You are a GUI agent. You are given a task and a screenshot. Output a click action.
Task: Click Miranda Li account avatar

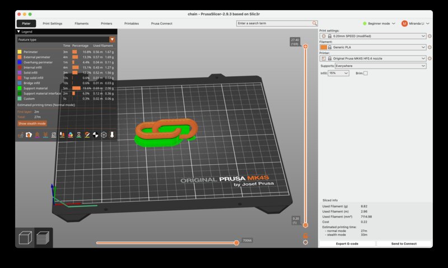click(x=404, y=24)
